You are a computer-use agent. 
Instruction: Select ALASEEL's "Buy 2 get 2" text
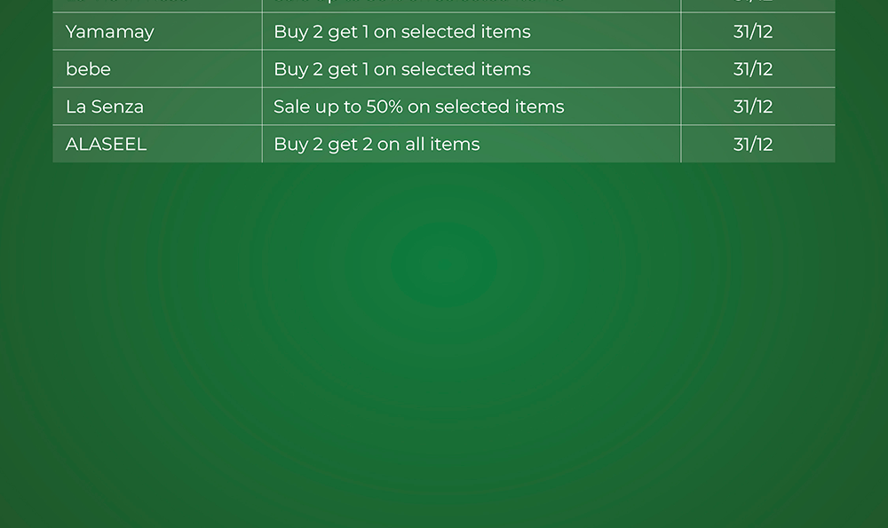click(x=323, y=144)
